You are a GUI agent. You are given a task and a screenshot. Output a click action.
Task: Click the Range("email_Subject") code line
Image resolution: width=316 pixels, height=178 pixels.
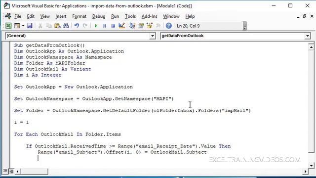point(122,152)
